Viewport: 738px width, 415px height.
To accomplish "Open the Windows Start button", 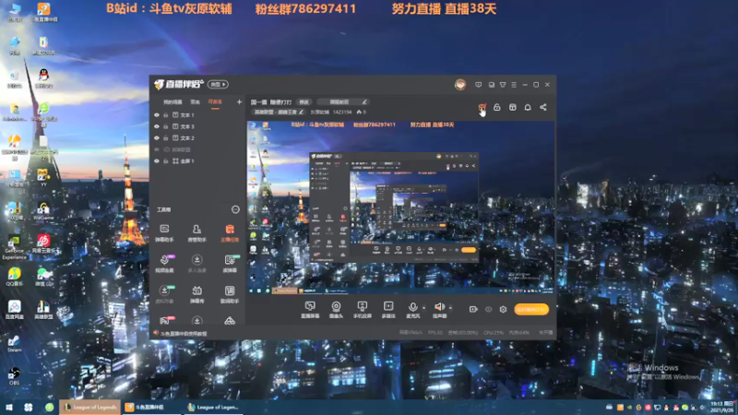I will [9, 407].
